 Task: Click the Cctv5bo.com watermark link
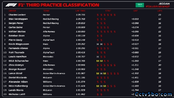(x=153, y=94)
